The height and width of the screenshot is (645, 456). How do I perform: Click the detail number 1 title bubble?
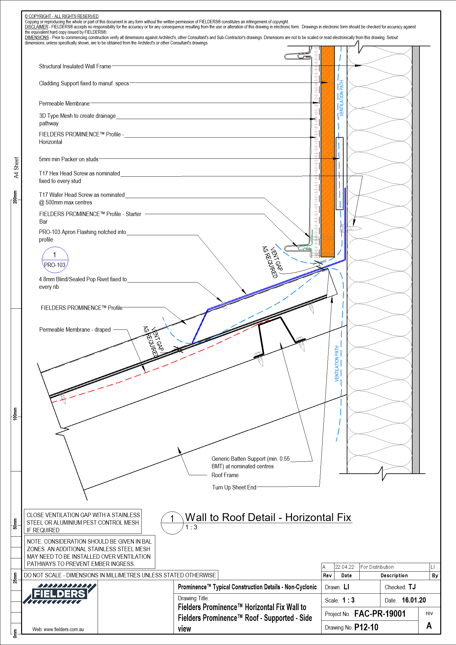tap(172, 523)
